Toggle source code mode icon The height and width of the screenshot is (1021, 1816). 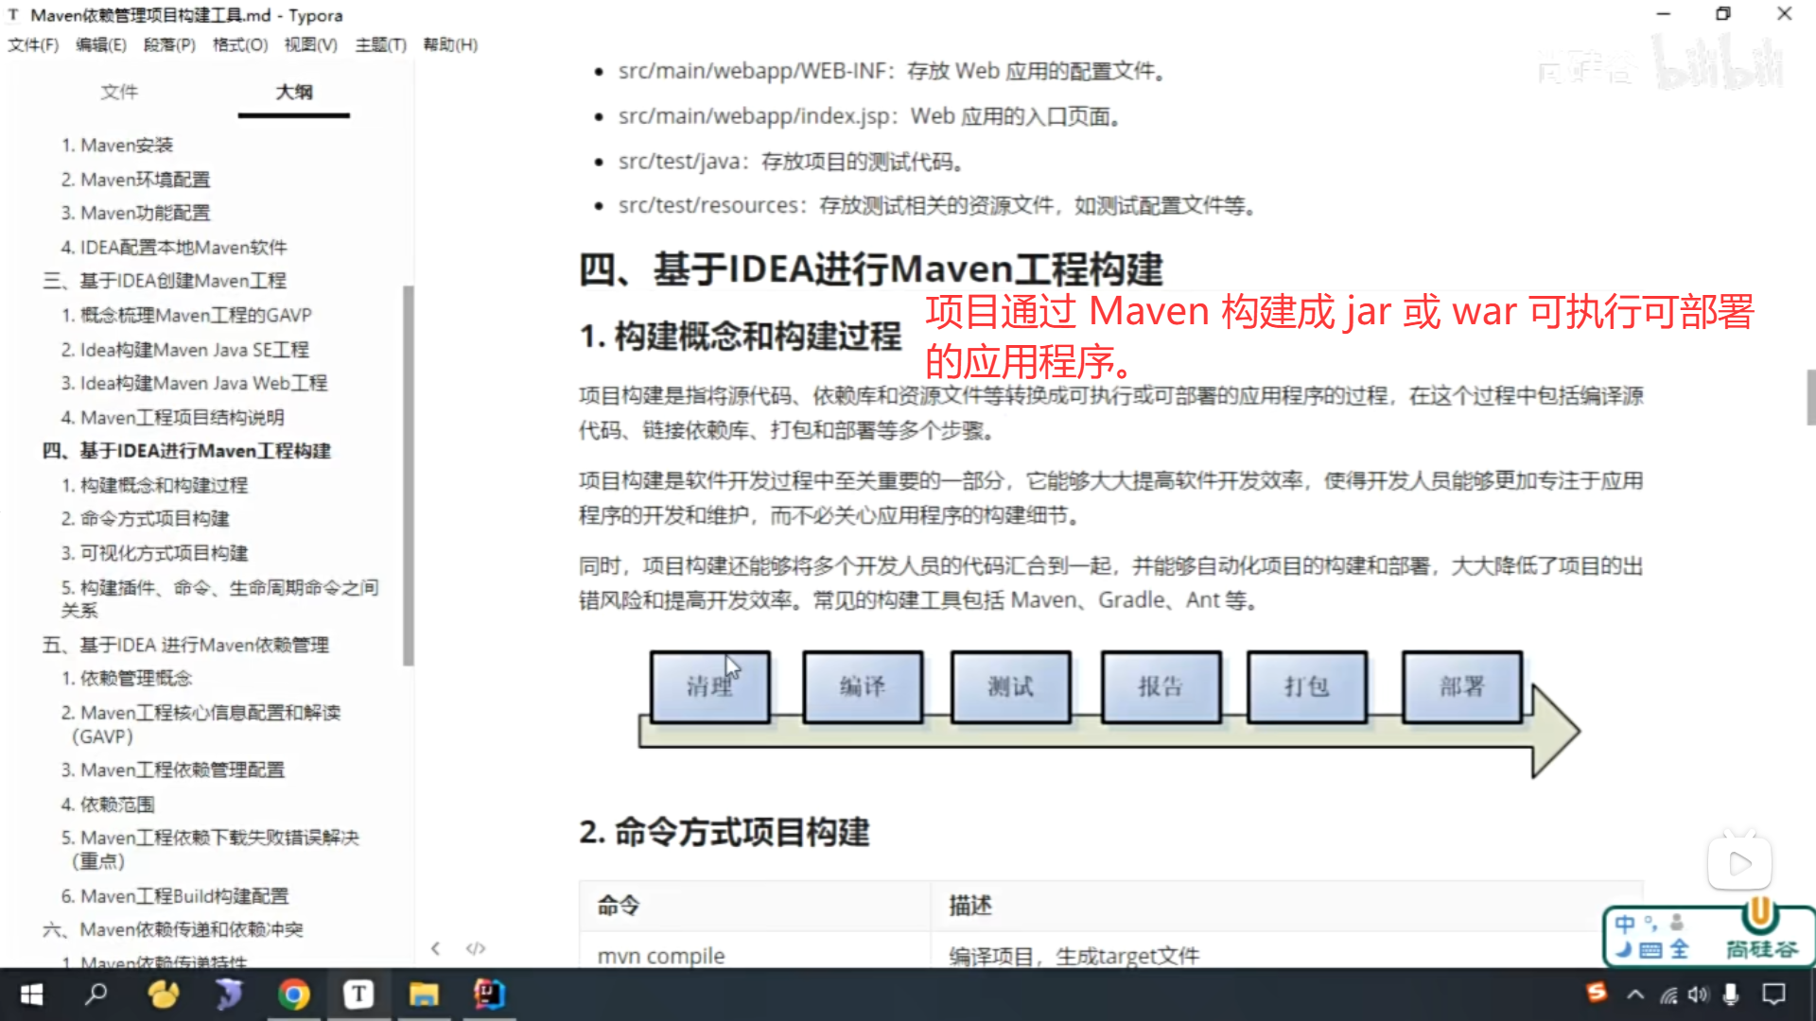476,948
